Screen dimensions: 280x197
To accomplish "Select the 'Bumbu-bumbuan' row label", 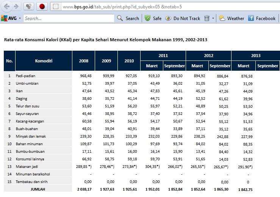I will coord(30,151).
